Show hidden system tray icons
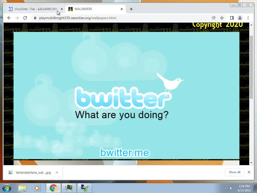This screenshot has width=257, height=193. (x=226, y=188)
